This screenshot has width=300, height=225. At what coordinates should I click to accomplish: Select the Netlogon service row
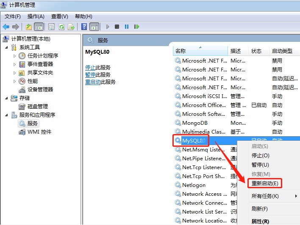(205, 185)
